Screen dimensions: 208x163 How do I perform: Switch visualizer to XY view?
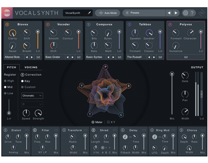pos(111,122)
